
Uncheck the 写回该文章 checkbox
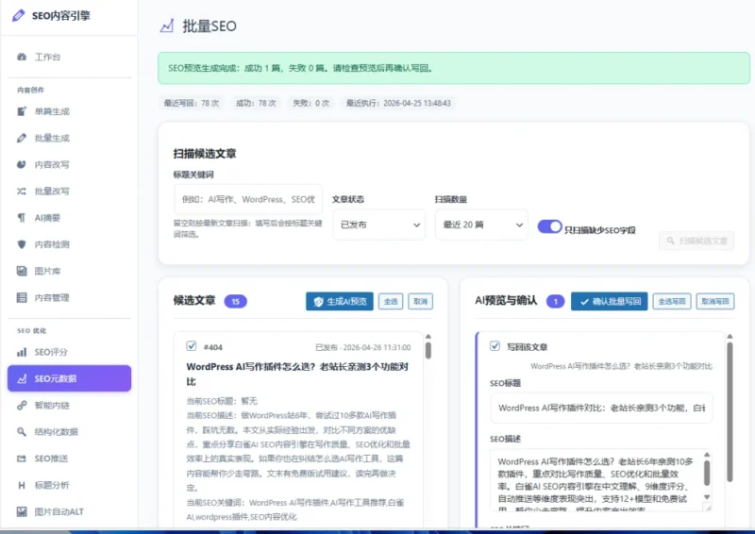pyautogui.click(x=495, y=345)
